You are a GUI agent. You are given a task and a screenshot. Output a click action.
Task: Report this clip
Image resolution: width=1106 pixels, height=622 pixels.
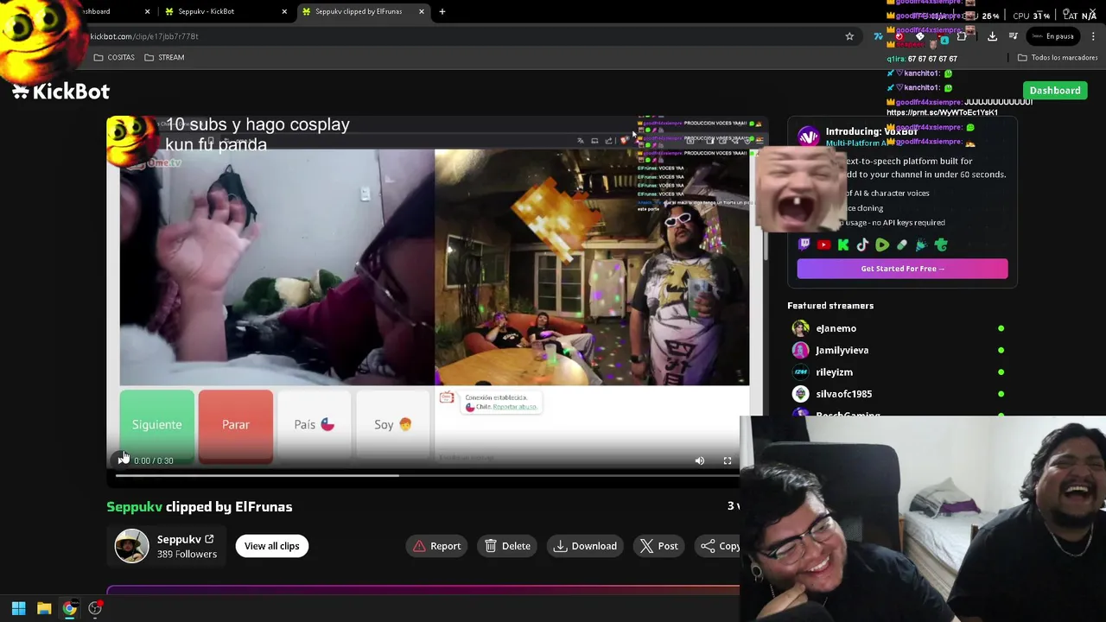tap(436, 546)
